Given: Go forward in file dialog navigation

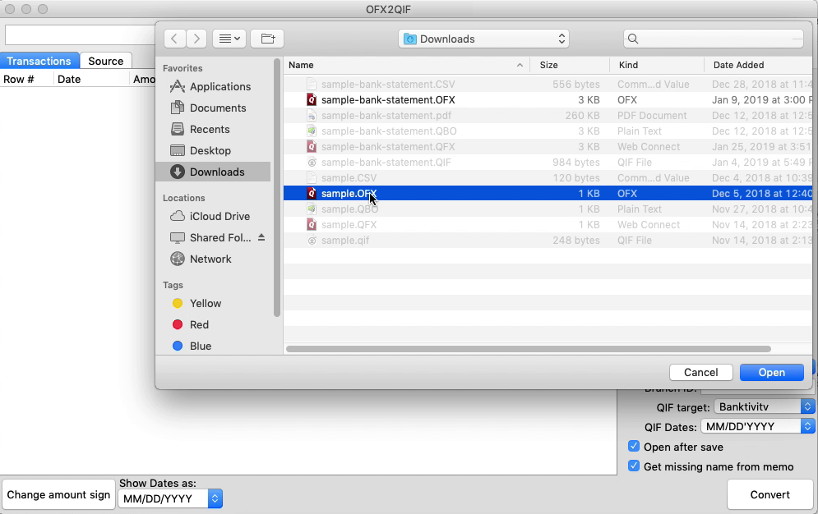Looking at the screenshot, I should click(x=196, y=39).
